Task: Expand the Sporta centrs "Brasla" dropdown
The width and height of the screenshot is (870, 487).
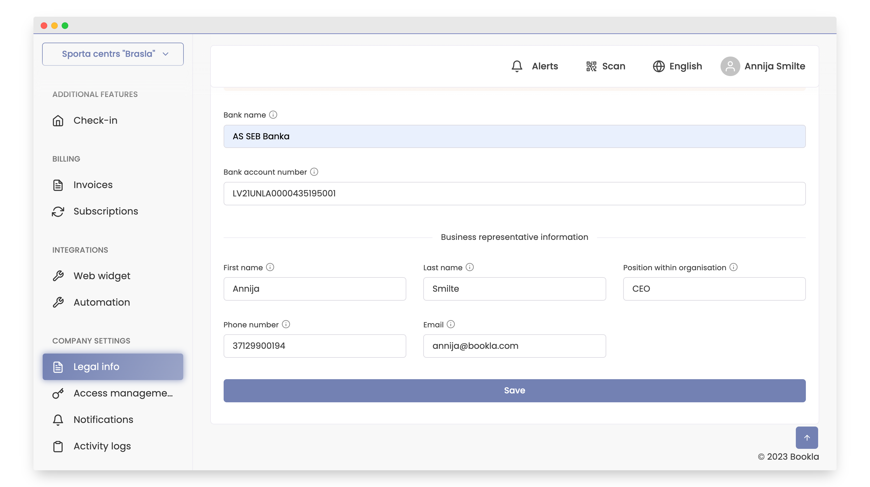Action: coord(113,54)
